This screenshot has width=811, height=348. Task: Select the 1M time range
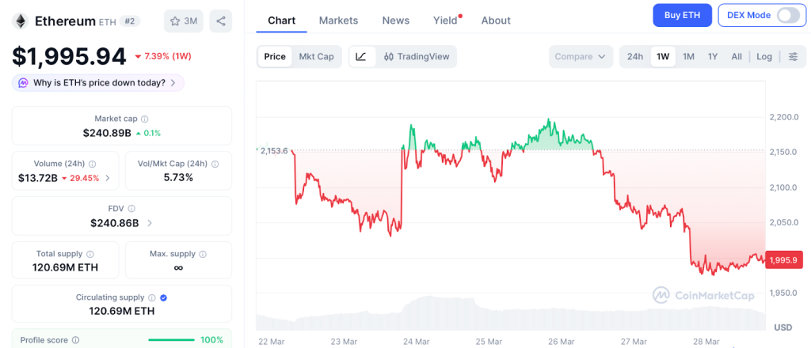(x=688, y=57)
